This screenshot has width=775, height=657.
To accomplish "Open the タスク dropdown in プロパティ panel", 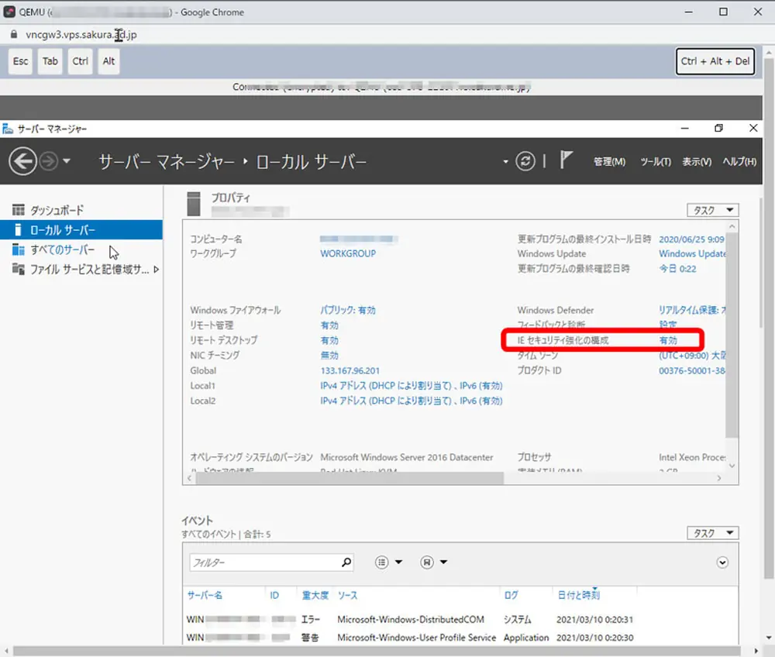I will (x=713, y=209).
